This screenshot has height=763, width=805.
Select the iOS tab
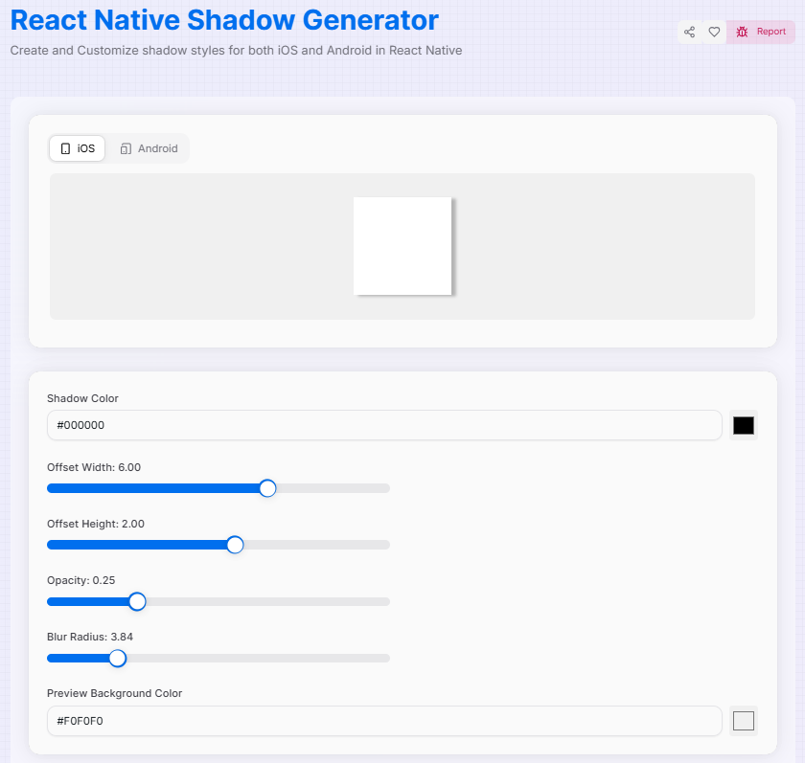[x=77, y=148]
